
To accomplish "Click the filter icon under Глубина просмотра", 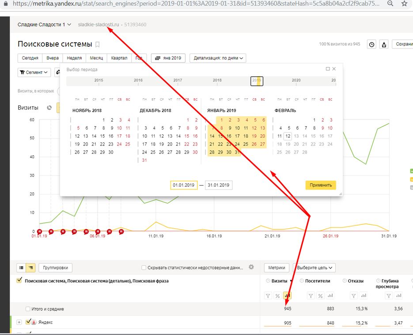I will tap(389, 296).
